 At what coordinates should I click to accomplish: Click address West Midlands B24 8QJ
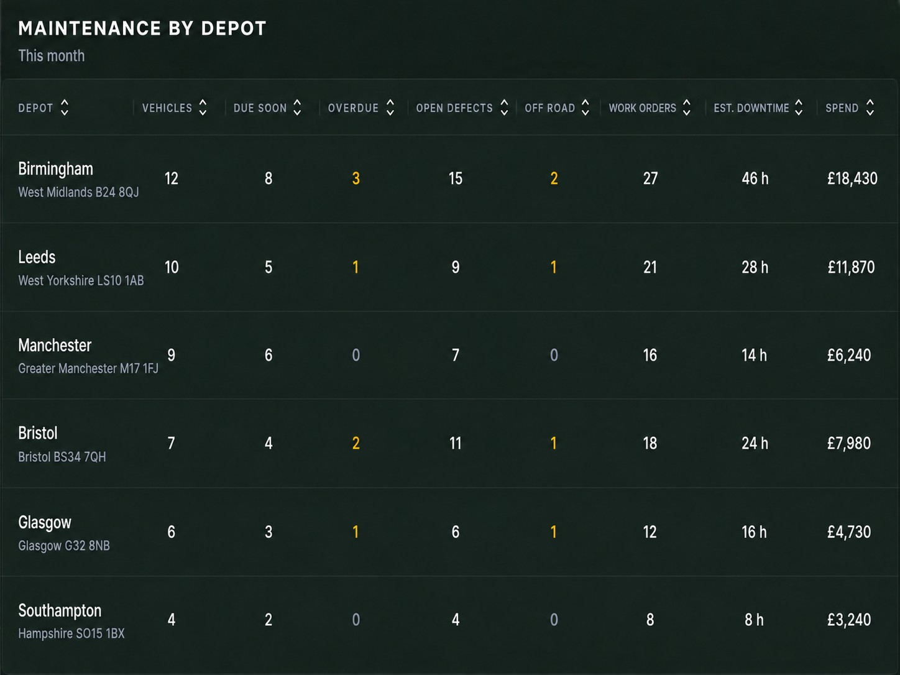point(78,192)
